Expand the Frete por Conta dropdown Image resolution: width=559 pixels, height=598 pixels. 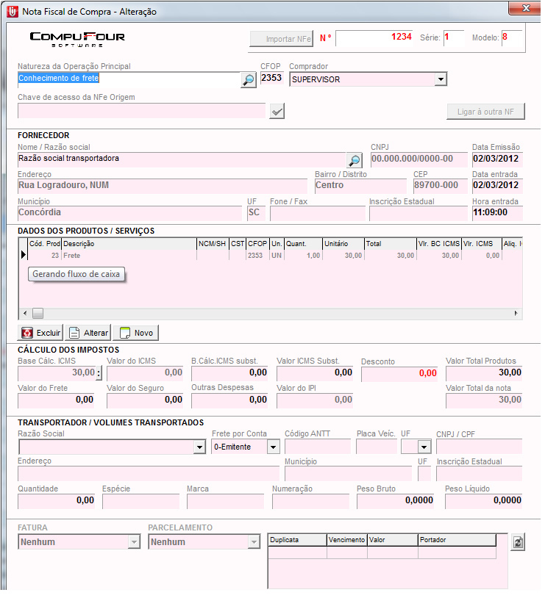274,447
